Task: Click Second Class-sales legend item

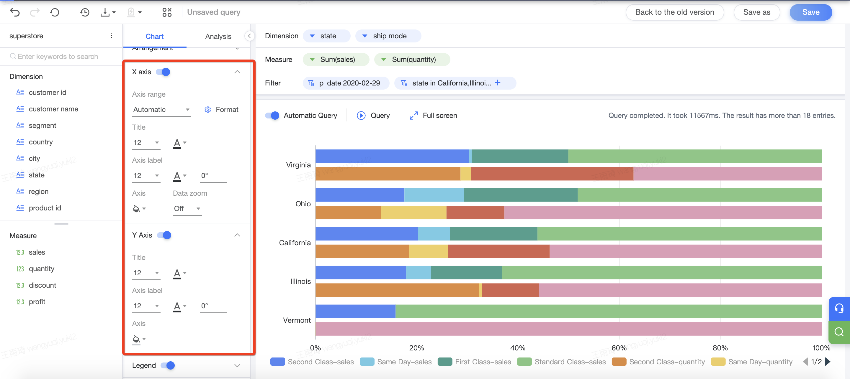Action: pos(312,362)
